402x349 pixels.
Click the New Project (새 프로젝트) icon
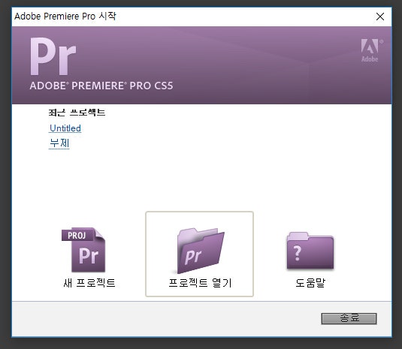[x=83, y=250]
